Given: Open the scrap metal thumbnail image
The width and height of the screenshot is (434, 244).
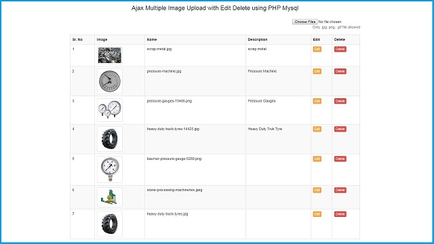Looking at the screenshot, I should 110,56.
